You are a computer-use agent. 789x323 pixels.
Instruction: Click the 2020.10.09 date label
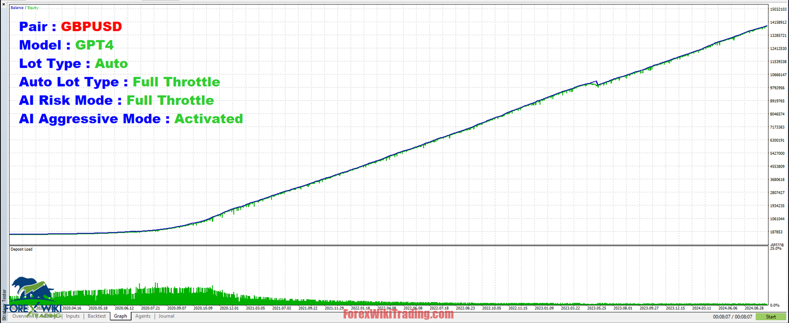[x=203, y=308]
